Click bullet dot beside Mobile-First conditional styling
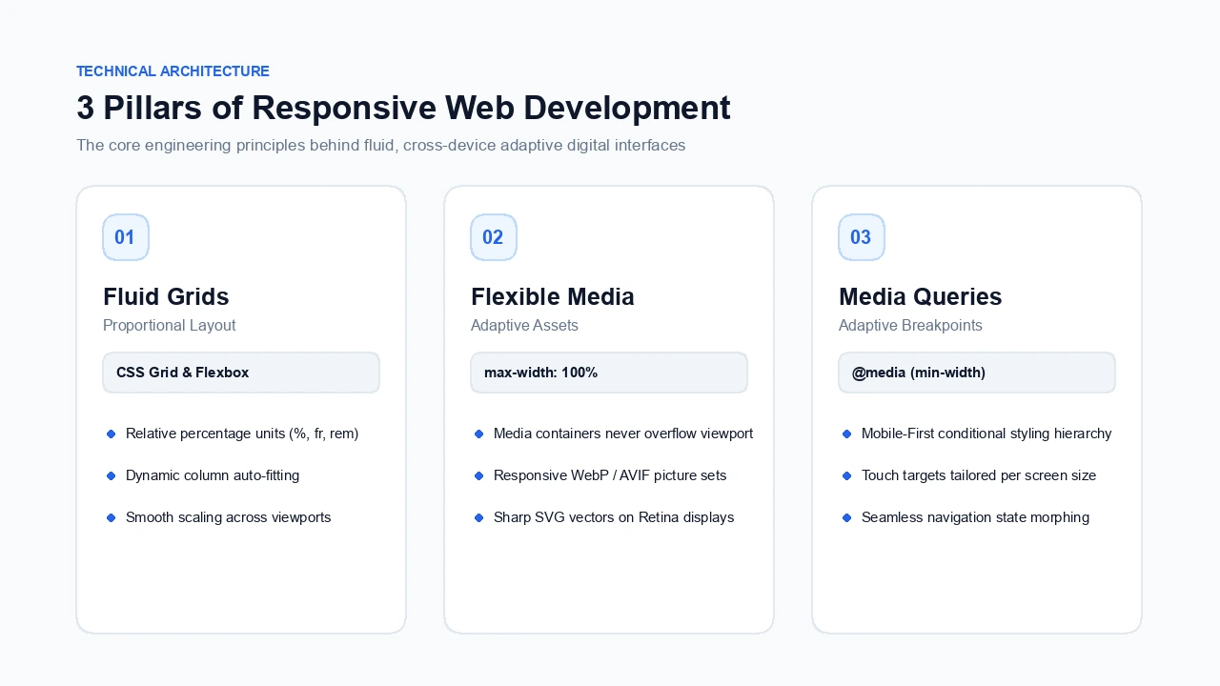The height and width of the screenshot is (686, 1220). 846,434
